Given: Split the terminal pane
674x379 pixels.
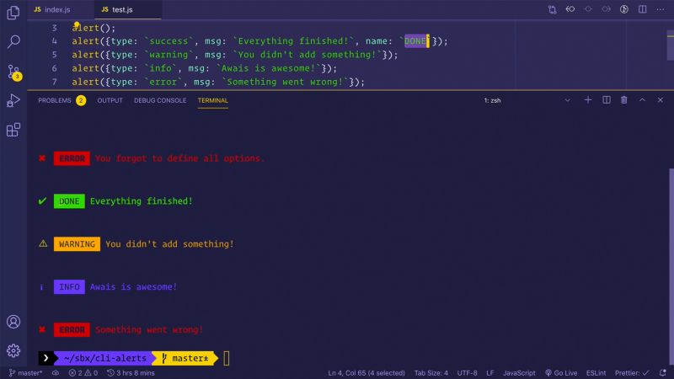Looking at the screenshot, I should point(606,100).
